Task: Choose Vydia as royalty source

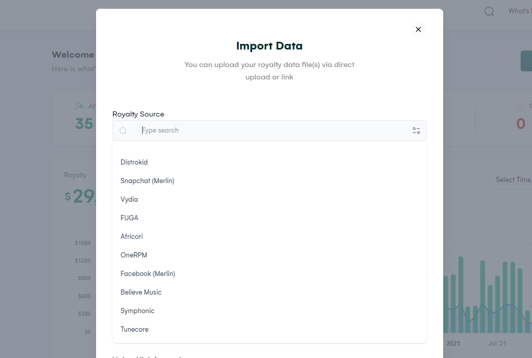Action: coord(270,199)
